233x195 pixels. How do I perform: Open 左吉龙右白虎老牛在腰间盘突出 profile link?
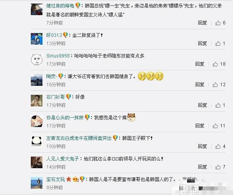79,138
